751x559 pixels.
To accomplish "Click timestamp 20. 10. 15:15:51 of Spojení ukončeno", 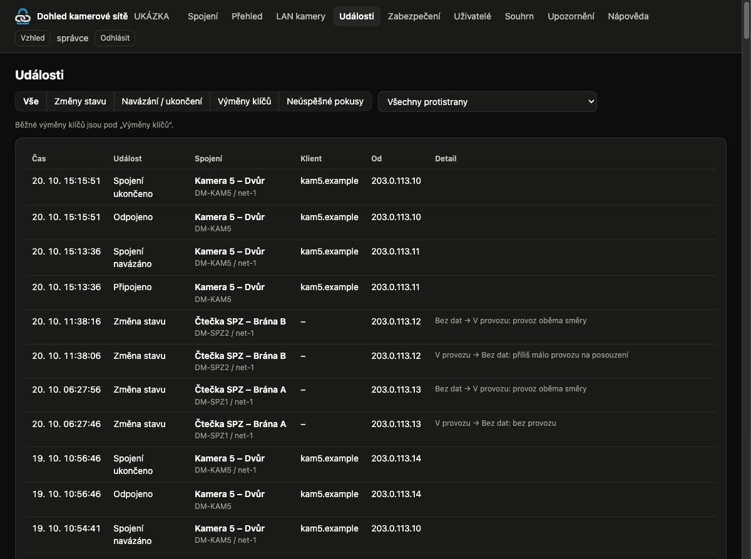I will click(x=66, y=181).
